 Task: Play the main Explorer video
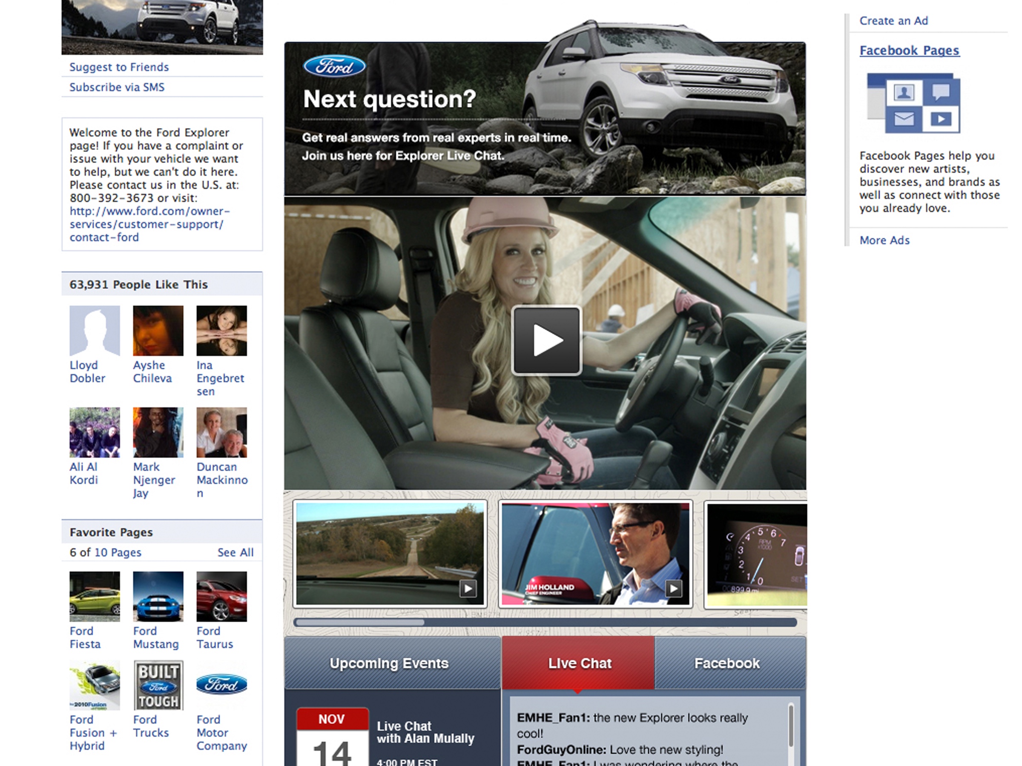point(546,340)
